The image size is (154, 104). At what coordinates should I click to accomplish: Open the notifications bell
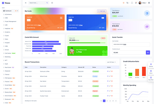point(136,3)
